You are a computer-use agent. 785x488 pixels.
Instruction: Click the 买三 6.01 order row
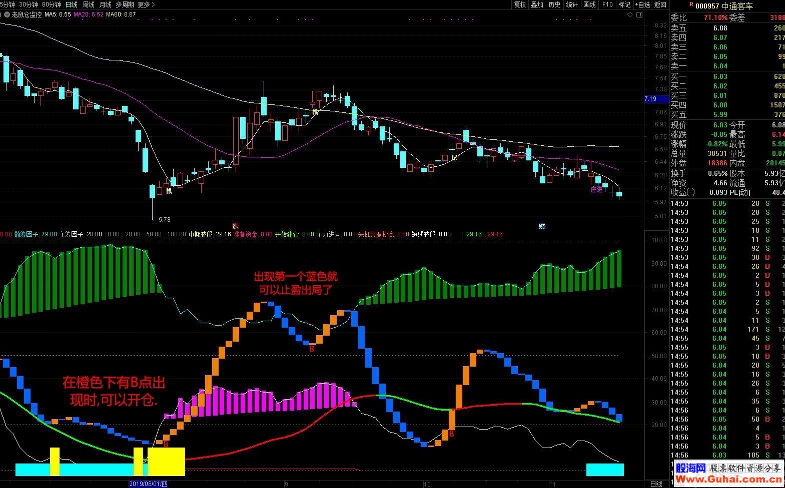point(727,95)
